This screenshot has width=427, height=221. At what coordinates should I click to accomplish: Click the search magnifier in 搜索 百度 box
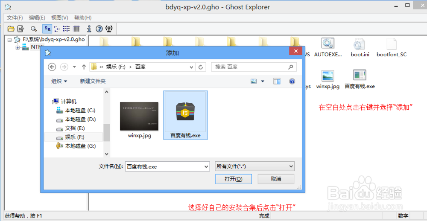290,67
